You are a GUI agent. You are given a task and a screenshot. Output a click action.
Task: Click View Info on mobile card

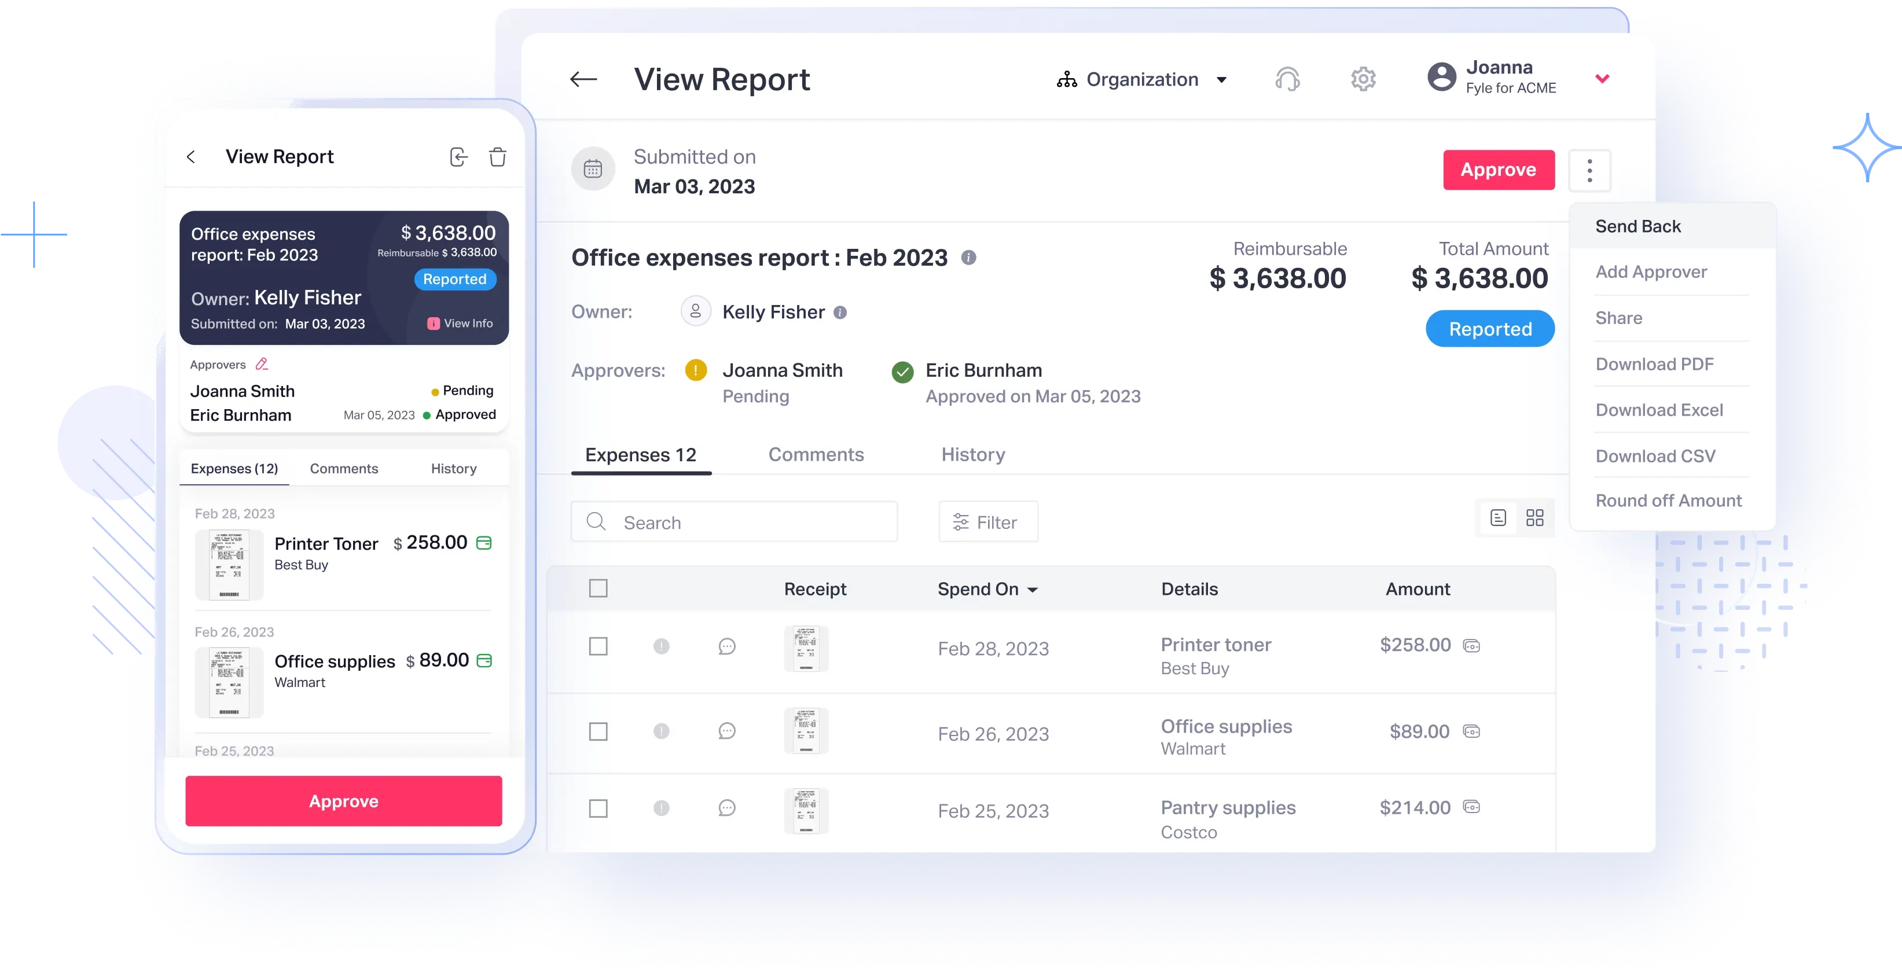click(x=459, y=323)
